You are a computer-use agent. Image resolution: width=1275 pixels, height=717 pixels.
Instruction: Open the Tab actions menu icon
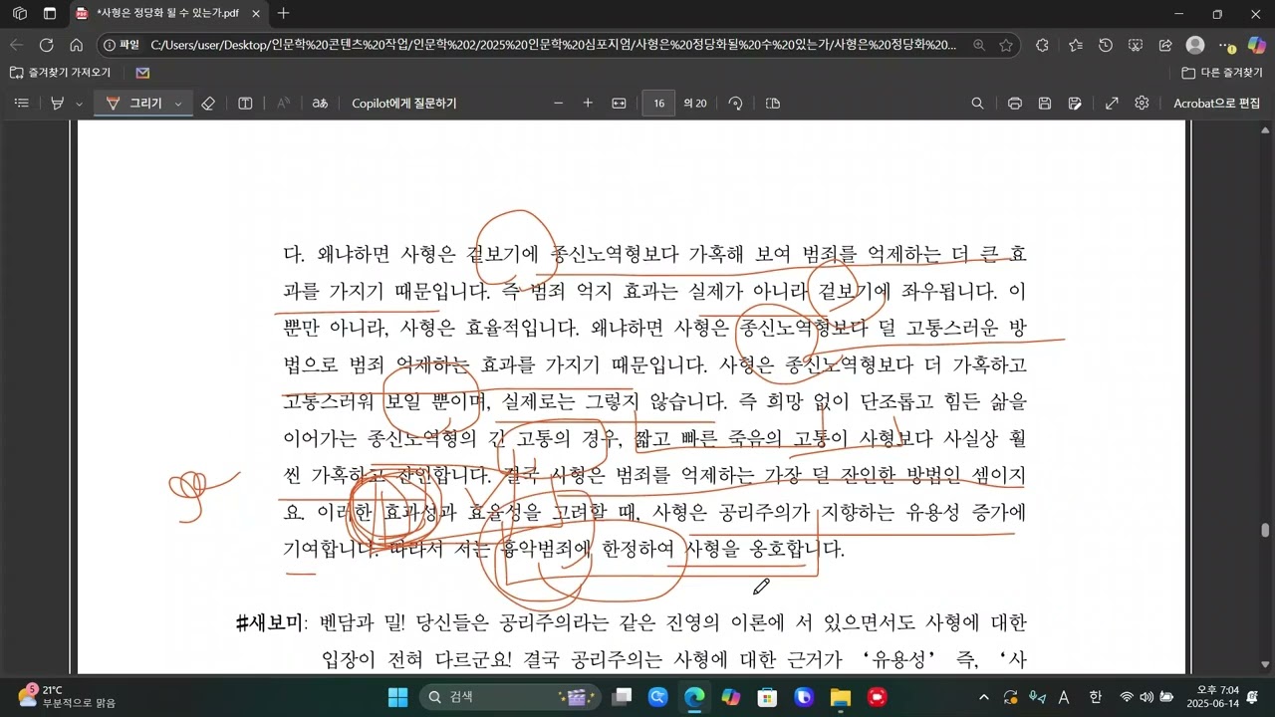(50, 14)
